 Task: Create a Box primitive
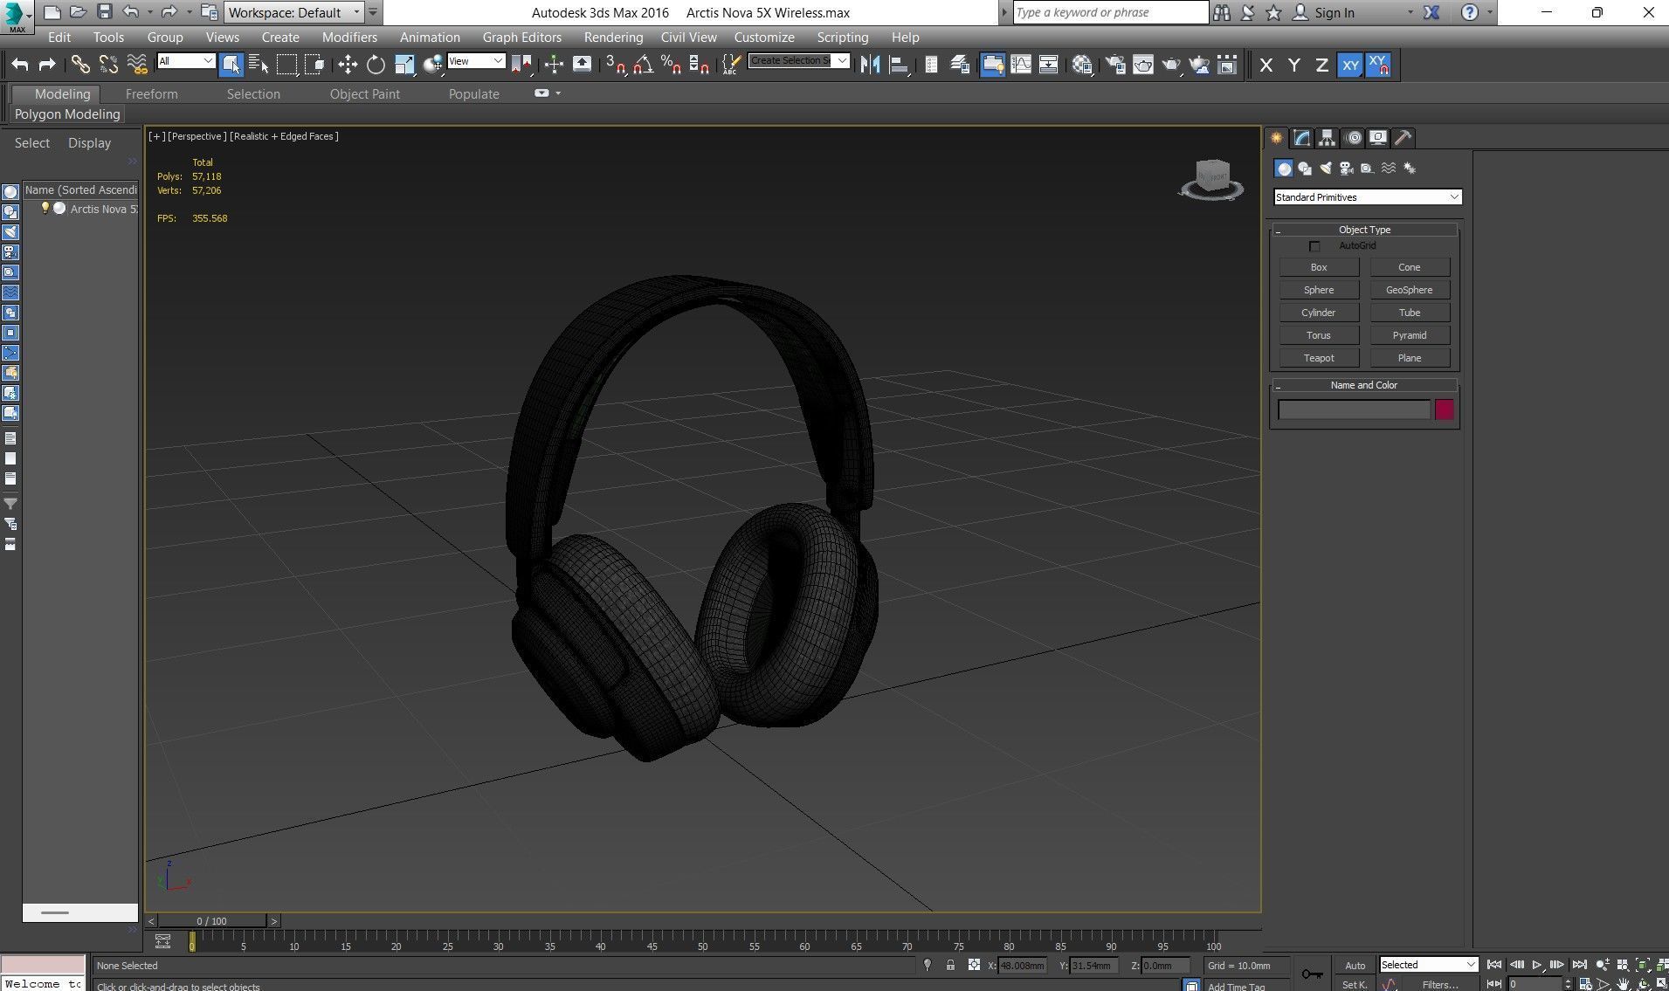coord(1319,267)
